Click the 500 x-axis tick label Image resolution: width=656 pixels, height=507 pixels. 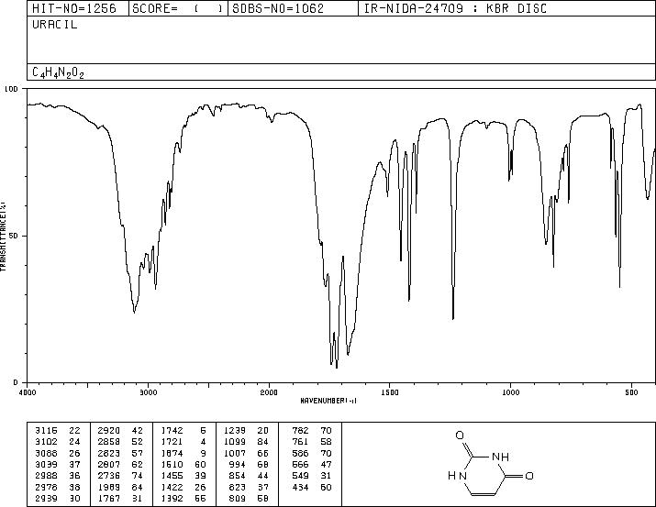tap(632, 392)
